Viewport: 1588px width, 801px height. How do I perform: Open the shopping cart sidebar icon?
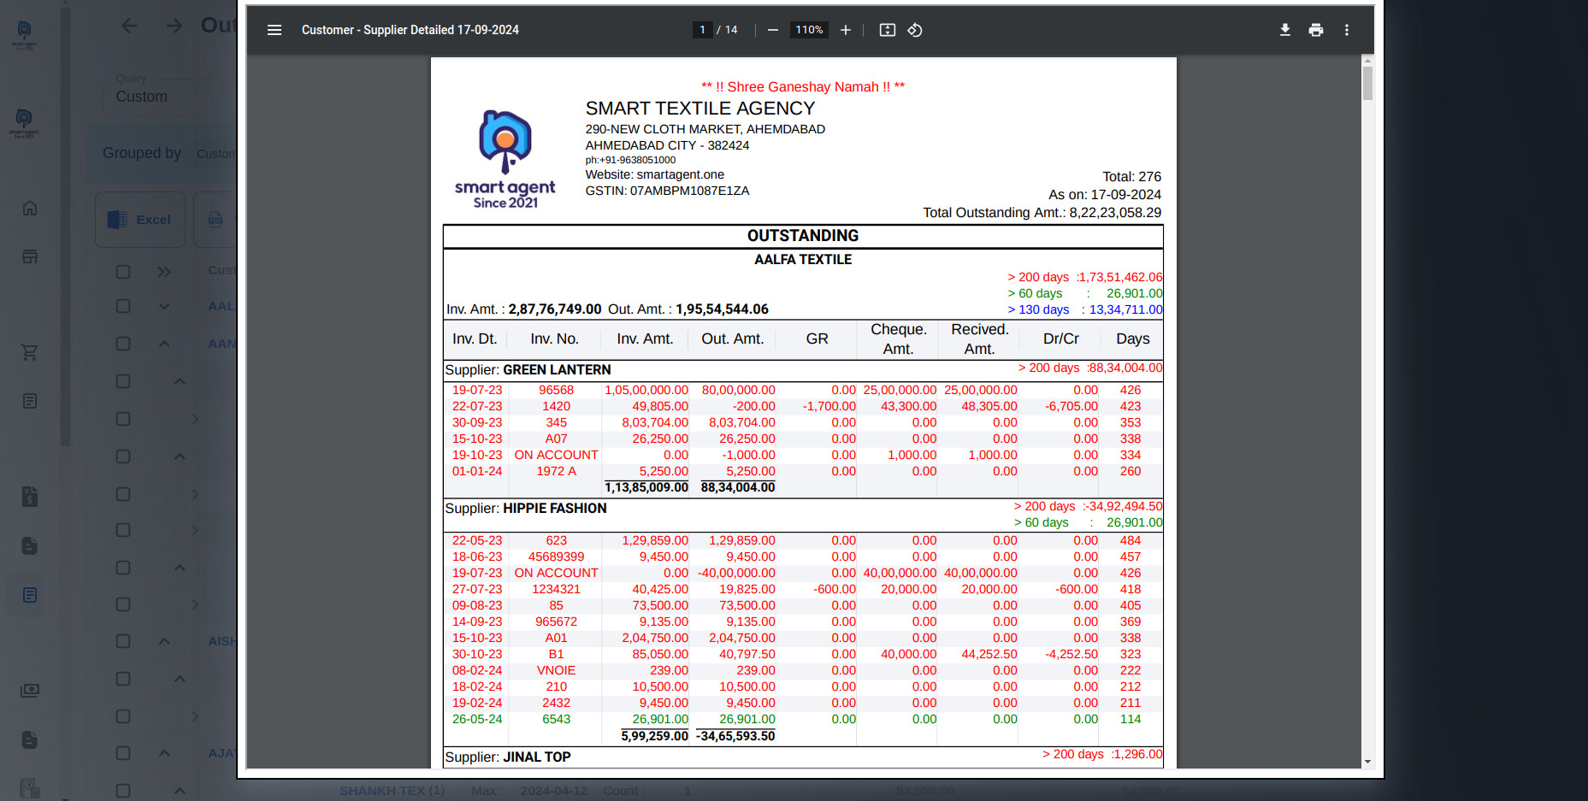coord(30,352)
